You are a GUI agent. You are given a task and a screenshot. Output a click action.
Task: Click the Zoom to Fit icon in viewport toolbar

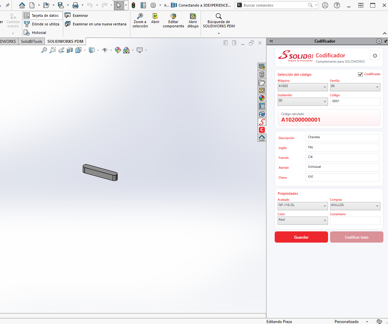click(44, 50)
